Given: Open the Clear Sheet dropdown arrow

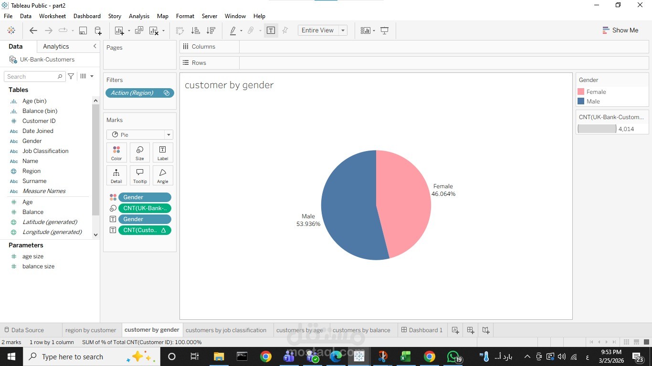Looking at the screenshot, I should (x=163, y=31).
